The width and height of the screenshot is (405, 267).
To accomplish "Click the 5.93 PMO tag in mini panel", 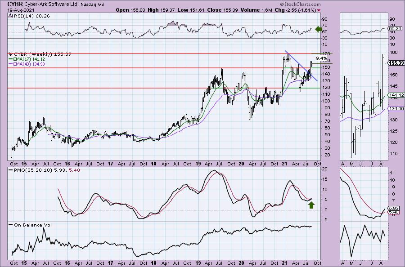I will tap(394, 208).
